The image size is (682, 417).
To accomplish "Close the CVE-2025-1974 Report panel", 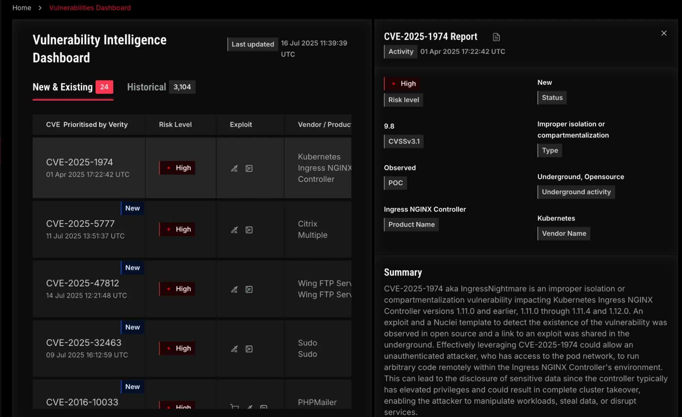I will click(x=664, y=33).
